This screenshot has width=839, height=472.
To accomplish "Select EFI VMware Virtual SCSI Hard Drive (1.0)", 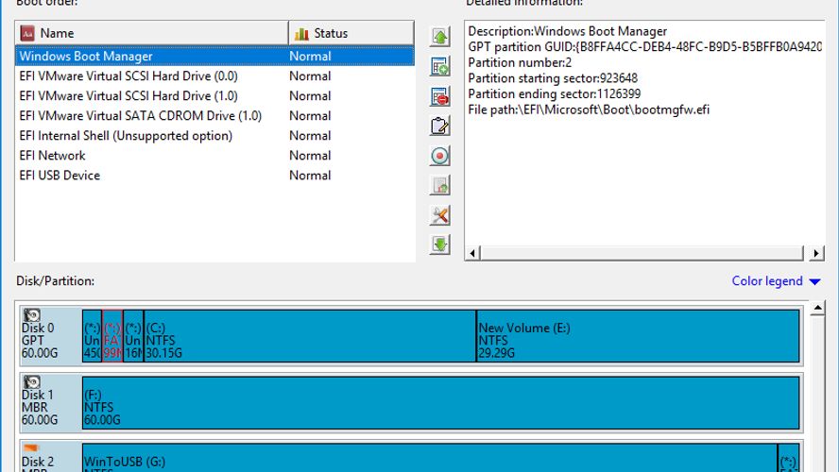I will [214, 95].
